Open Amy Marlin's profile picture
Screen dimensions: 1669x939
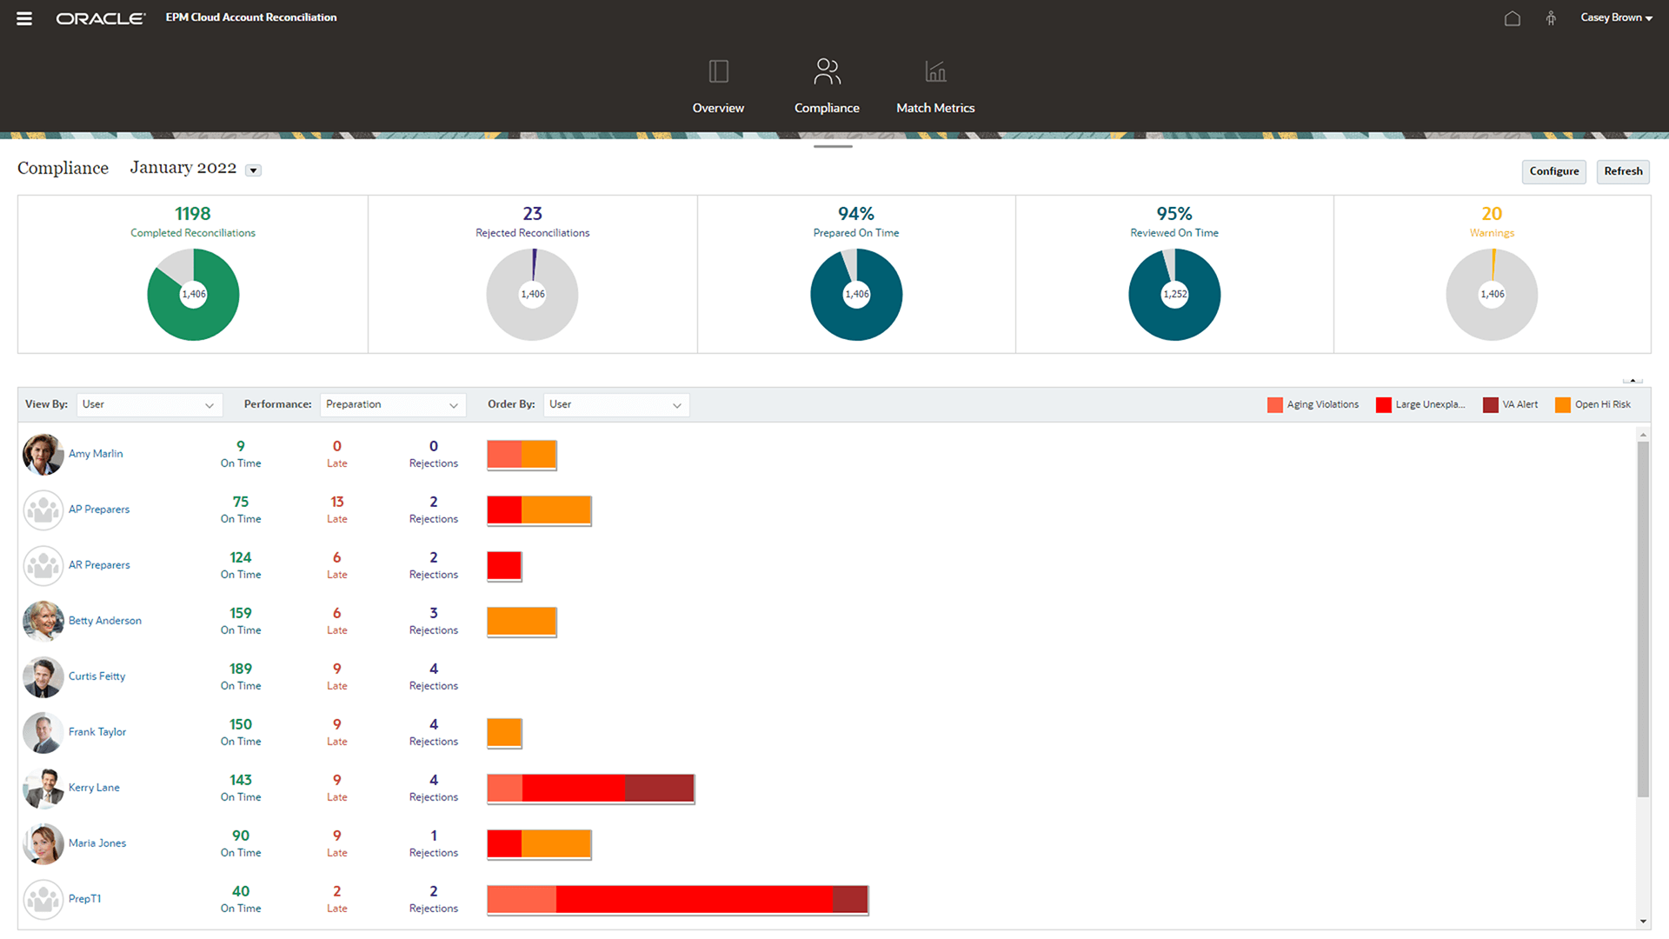pos(43,454)
